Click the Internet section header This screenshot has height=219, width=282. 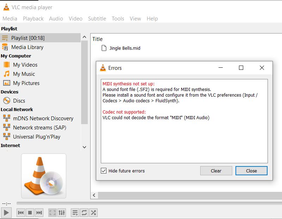click(x=10, y=145)
